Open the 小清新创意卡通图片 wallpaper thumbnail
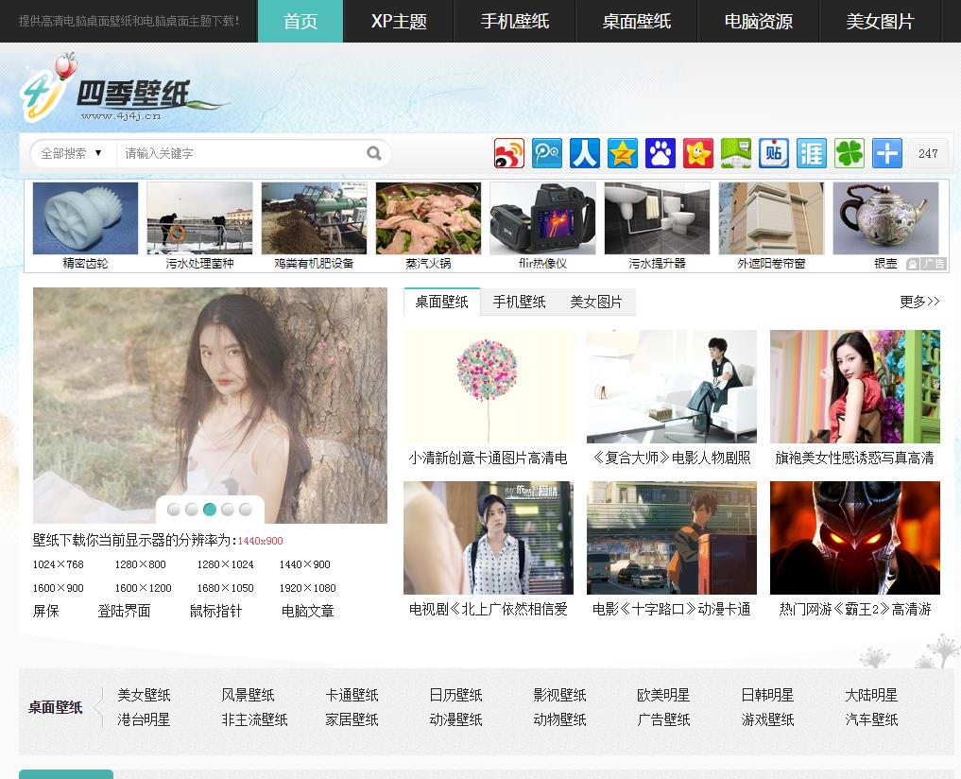 (489, 387)
